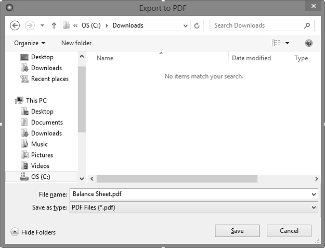Click the Back navigation arrow
Screen dimensions: 325x248
click(15, 25)
